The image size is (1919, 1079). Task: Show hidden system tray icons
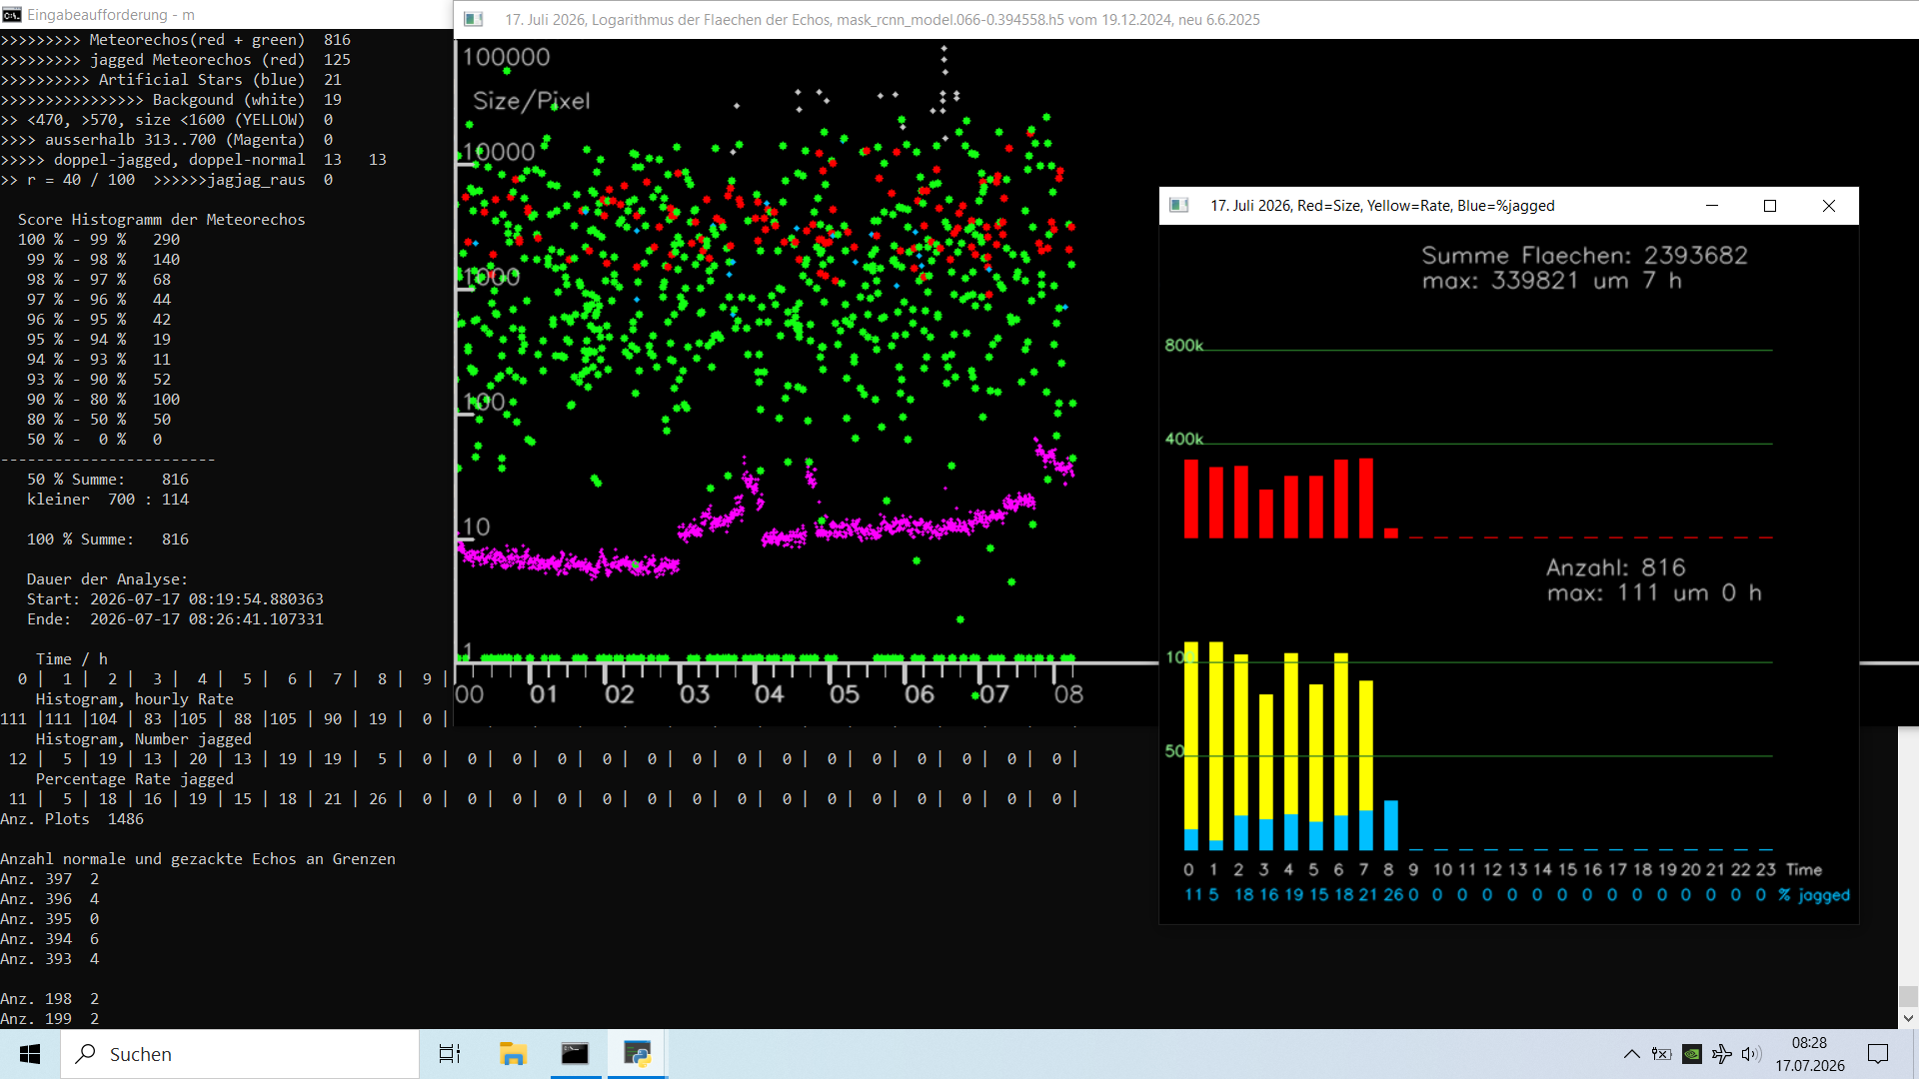1631,1054
